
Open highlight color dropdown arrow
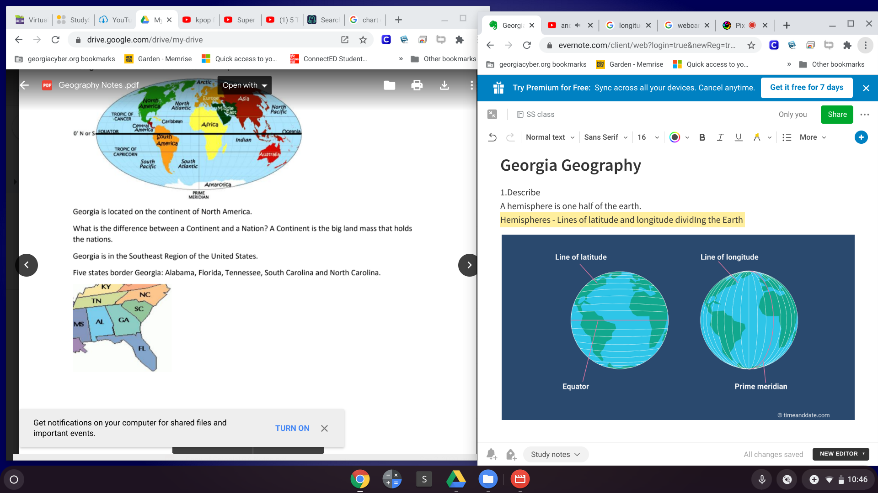tap(770, 137)
